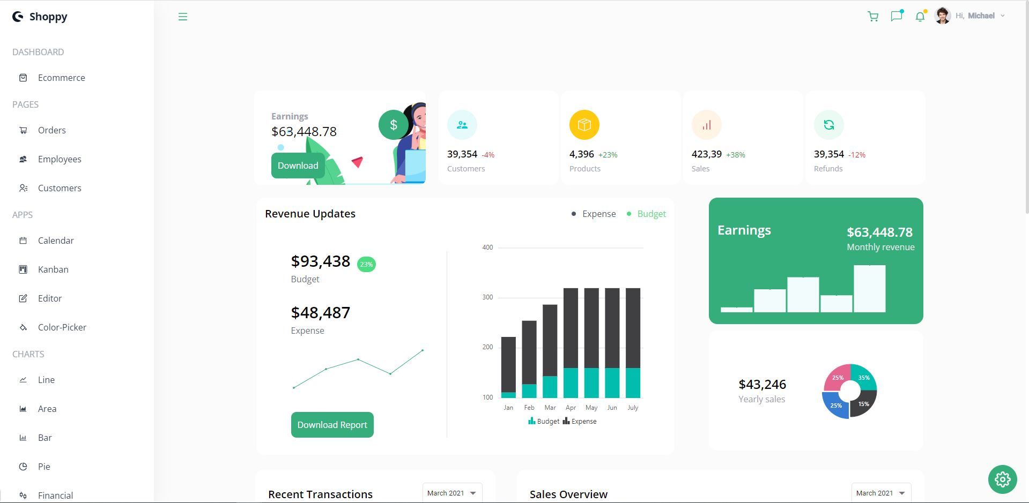Click the 25% blue pie slice
1029x503 pixels.
pos(835,406)
